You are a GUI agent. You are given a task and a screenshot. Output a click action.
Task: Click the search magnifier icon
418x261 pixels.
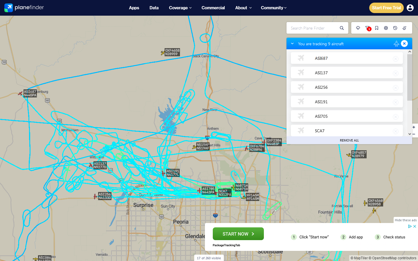(x=342, y=28)
